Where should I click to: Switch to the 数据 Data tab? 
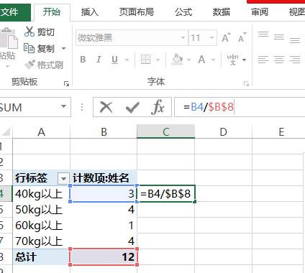click(222, 12)
